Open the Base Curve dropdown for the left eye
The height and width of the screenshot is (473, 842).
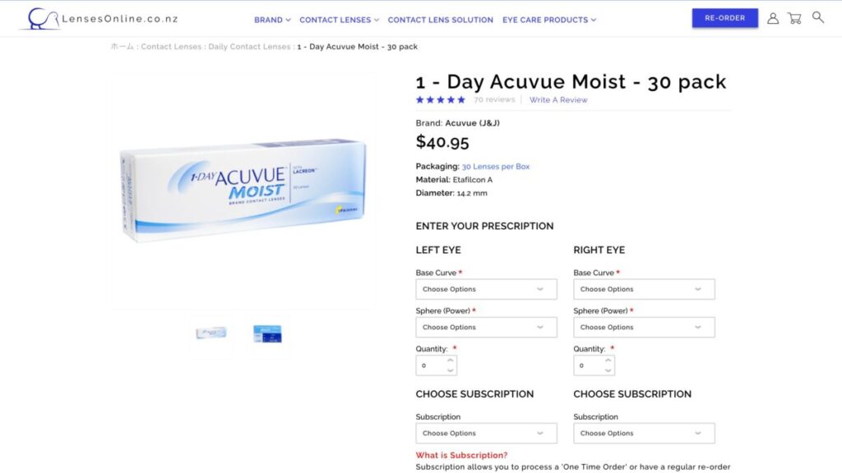click(486, 289)
